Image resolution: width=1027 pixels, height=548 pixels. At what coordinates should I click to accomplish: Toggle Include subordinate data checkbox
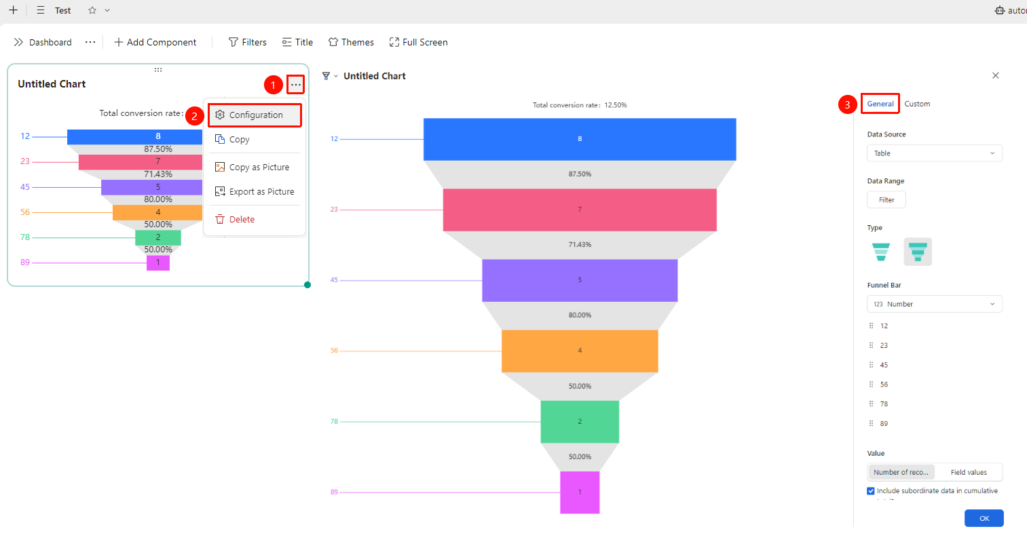(871, 491)
